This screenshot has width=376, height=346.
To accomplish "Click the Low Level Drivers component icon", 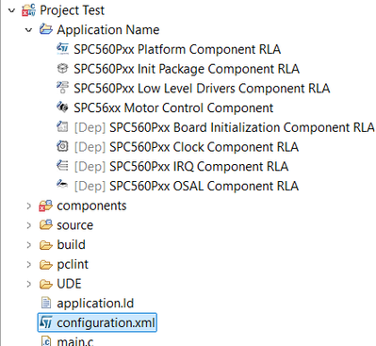I will point(63,88).
